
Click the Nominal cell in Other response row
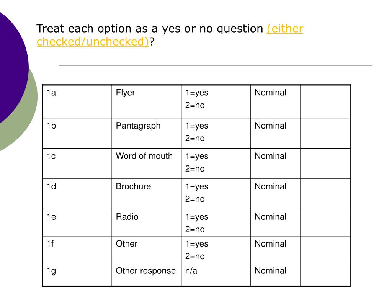[x=276, y=274]
